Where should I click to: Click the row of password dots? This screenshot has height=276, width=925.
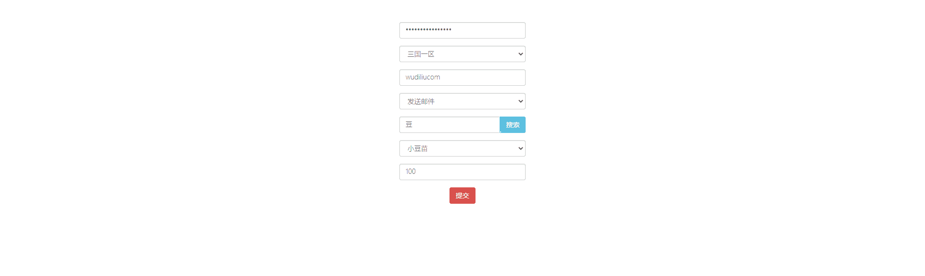428,29
